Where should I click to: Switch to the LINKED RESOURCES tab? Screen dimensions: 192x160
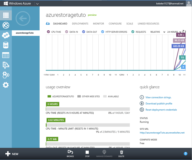148,24
